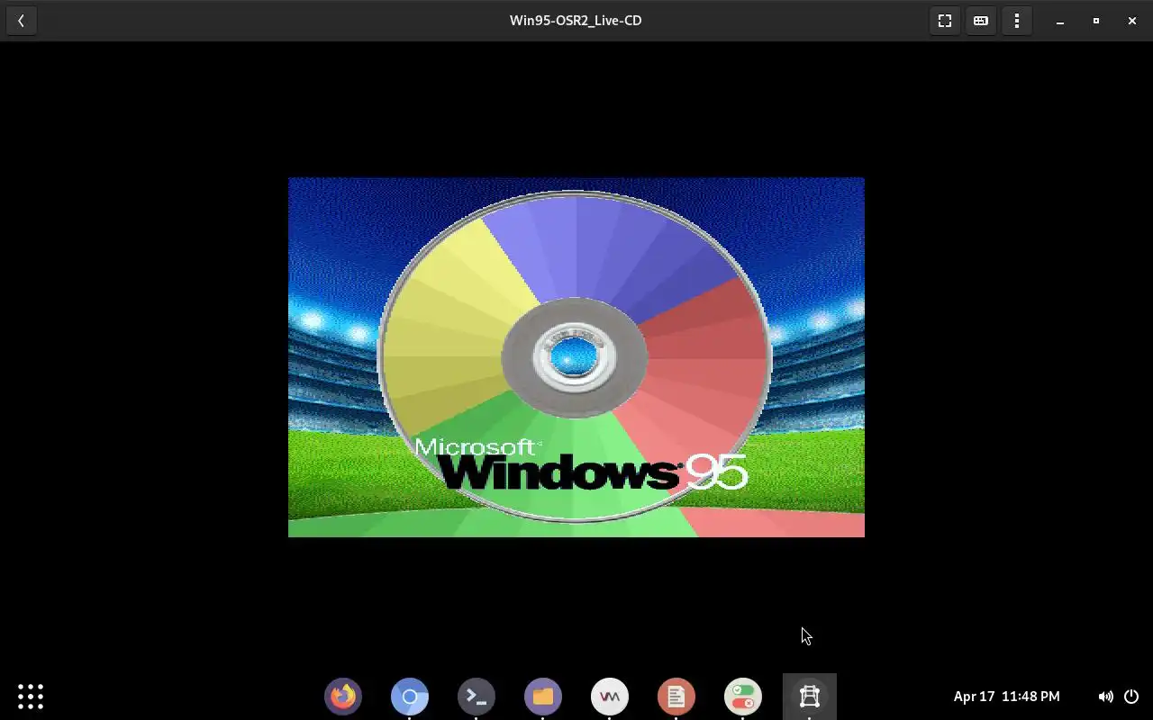The image size is (1153, 720).
Task: Open the three-dot options menu
Action: pos(1017,21)
